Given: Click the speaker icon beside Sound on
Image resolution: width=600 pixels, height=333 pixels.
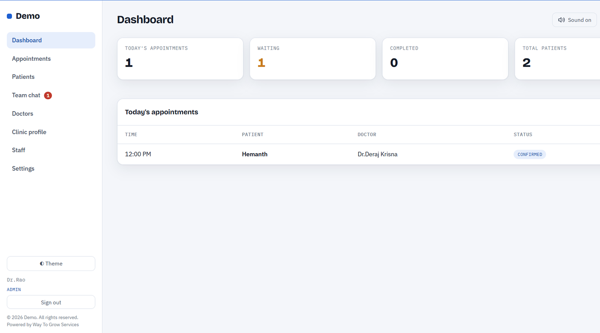Looking at the screenshot, I should pos(561,20).
